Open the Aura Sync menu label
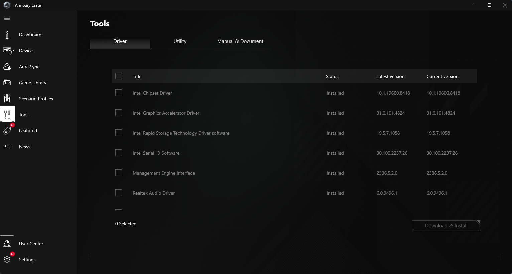 coord(29,67)
